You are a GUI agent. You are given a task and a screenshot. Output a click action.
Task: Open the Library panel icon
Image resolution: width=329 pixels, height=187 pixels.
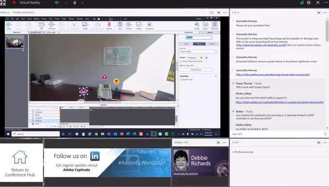[x=205, y=25]
